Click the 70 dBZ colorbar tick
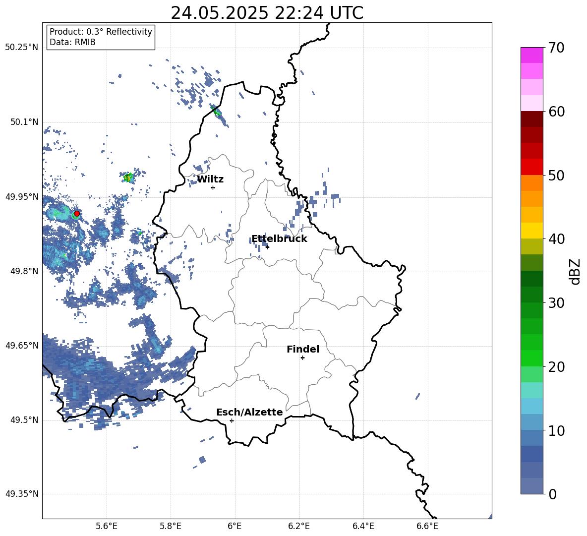Screen dimensions: 587x536 tap(556, 48)
